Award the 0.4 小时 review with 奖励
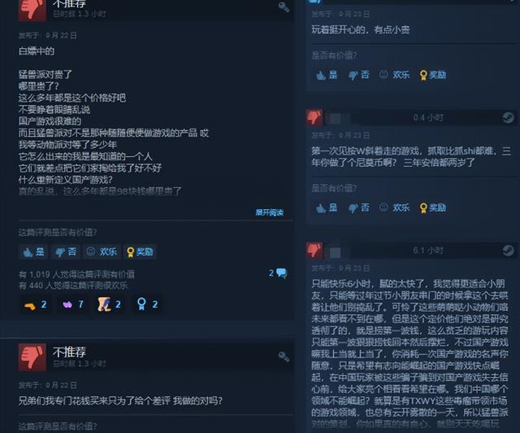Viewport: 520px width, 433px height. tap(432, 208)
